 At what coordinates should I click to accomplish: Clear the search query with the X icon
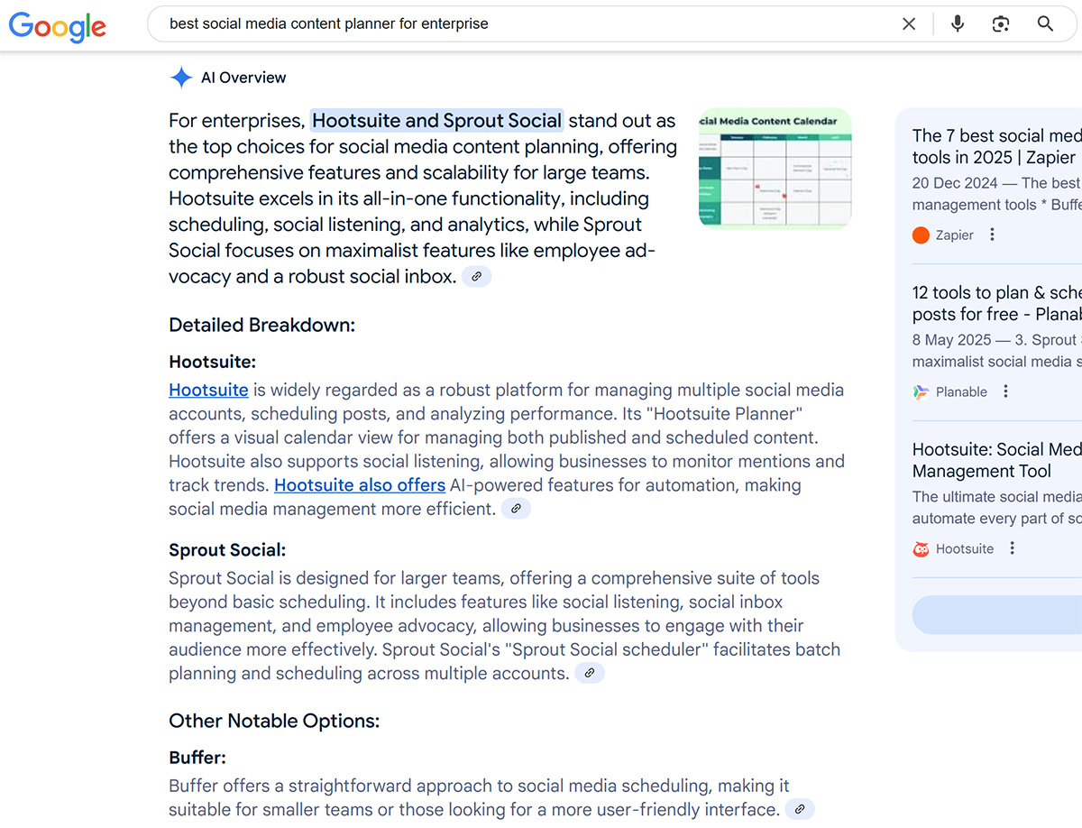909,24
